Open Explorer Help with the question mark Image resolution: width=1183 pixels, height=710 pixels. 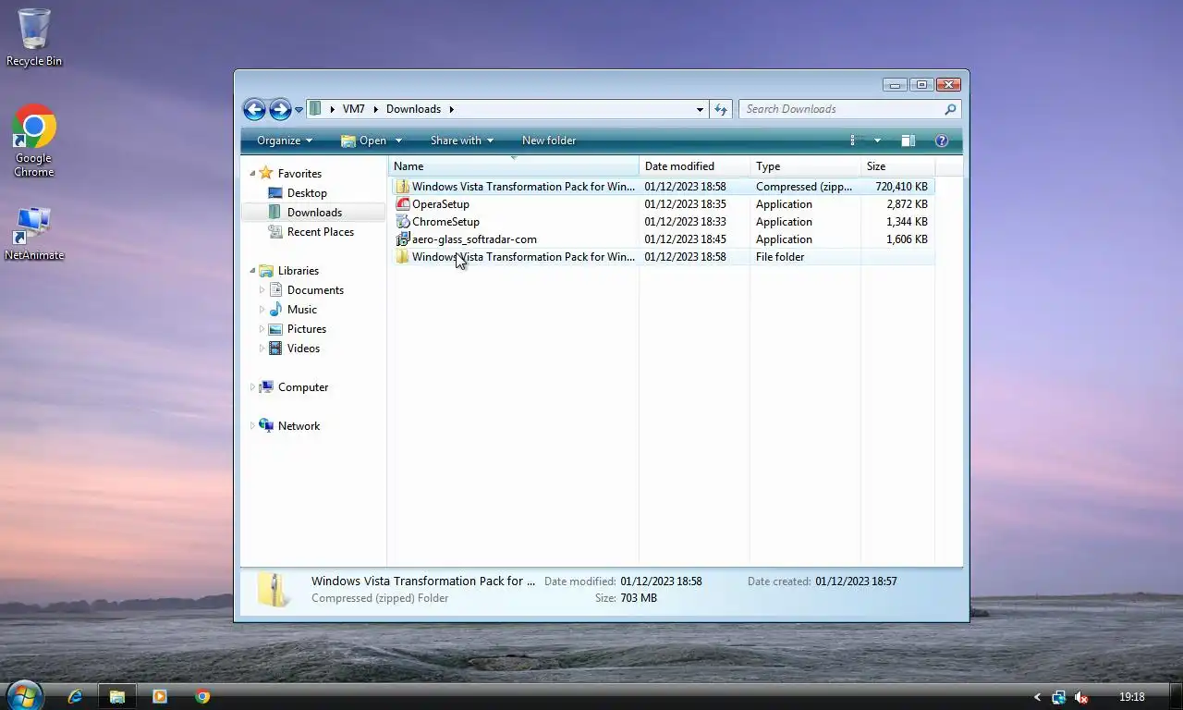coord(942,141)
